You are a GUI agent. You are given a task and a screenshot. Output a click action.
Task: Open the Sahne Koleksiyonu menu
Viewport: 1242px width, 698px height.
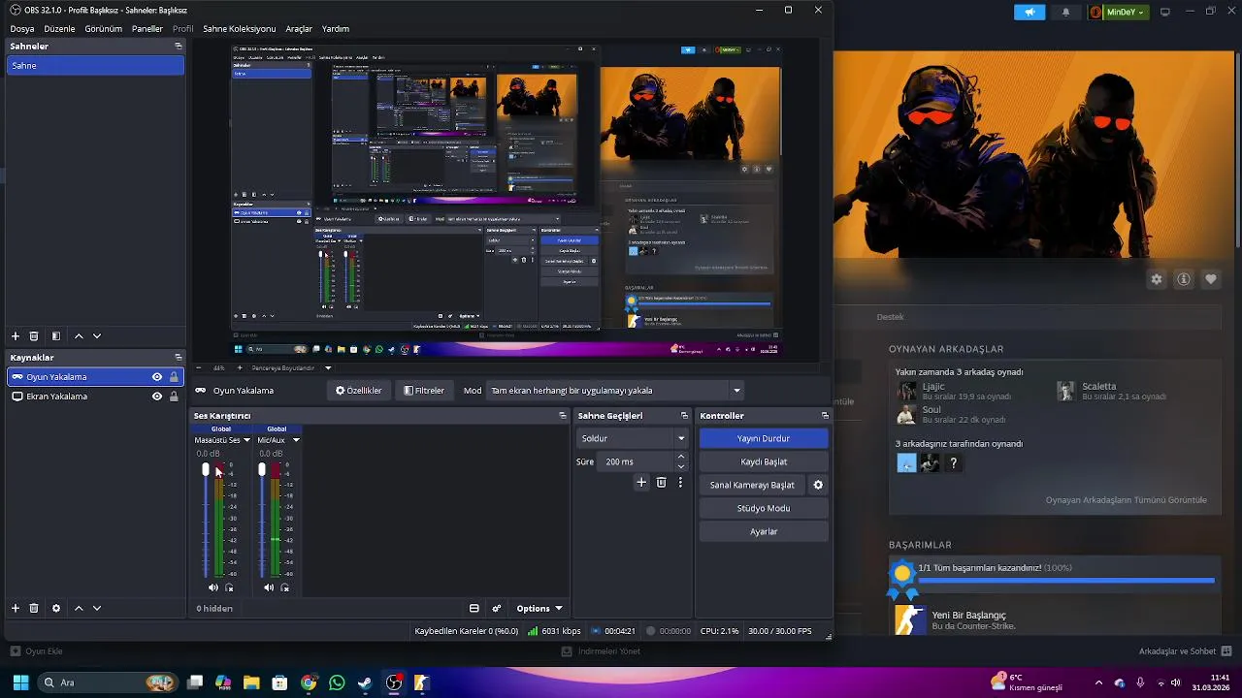tap(240, 29)
